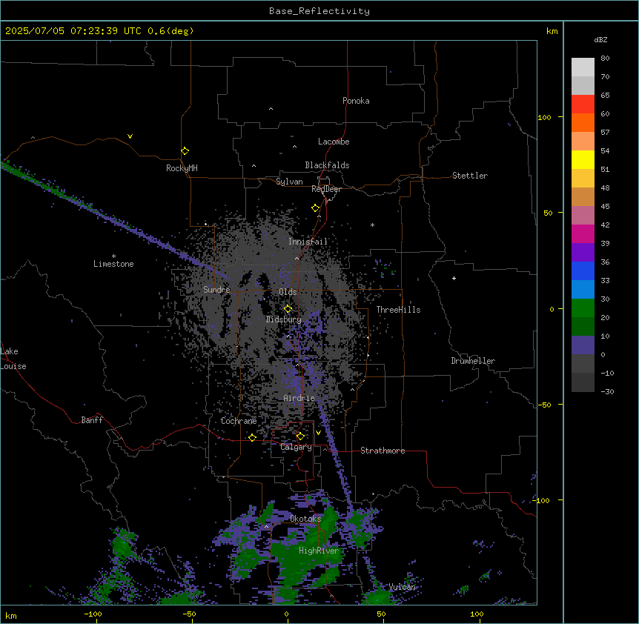Image resolution: width=639 pixels, height=624 pixels.
Task: Click the yellow diamond marker above RockyMH
Action: pyautogui.click(x=185, y=151)
